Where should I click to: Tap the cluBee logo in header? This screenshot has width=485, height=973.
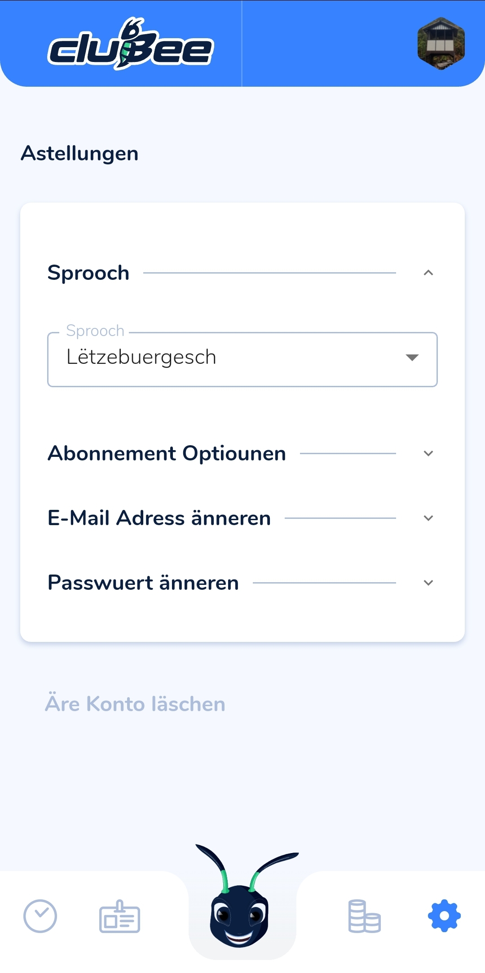tap(130, 44)
